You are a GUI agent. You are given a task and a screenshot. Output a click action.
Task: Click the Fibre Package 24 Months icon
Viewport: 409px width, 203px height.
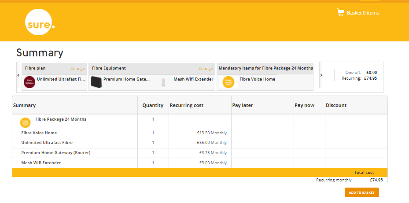click(26, 122)
